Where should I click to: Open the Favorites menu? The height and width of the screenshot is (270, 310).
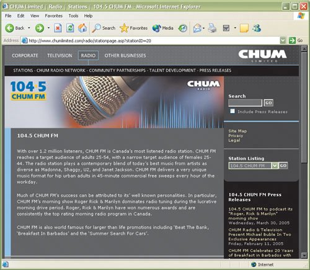pyautogui.click(x=54, y=16)
